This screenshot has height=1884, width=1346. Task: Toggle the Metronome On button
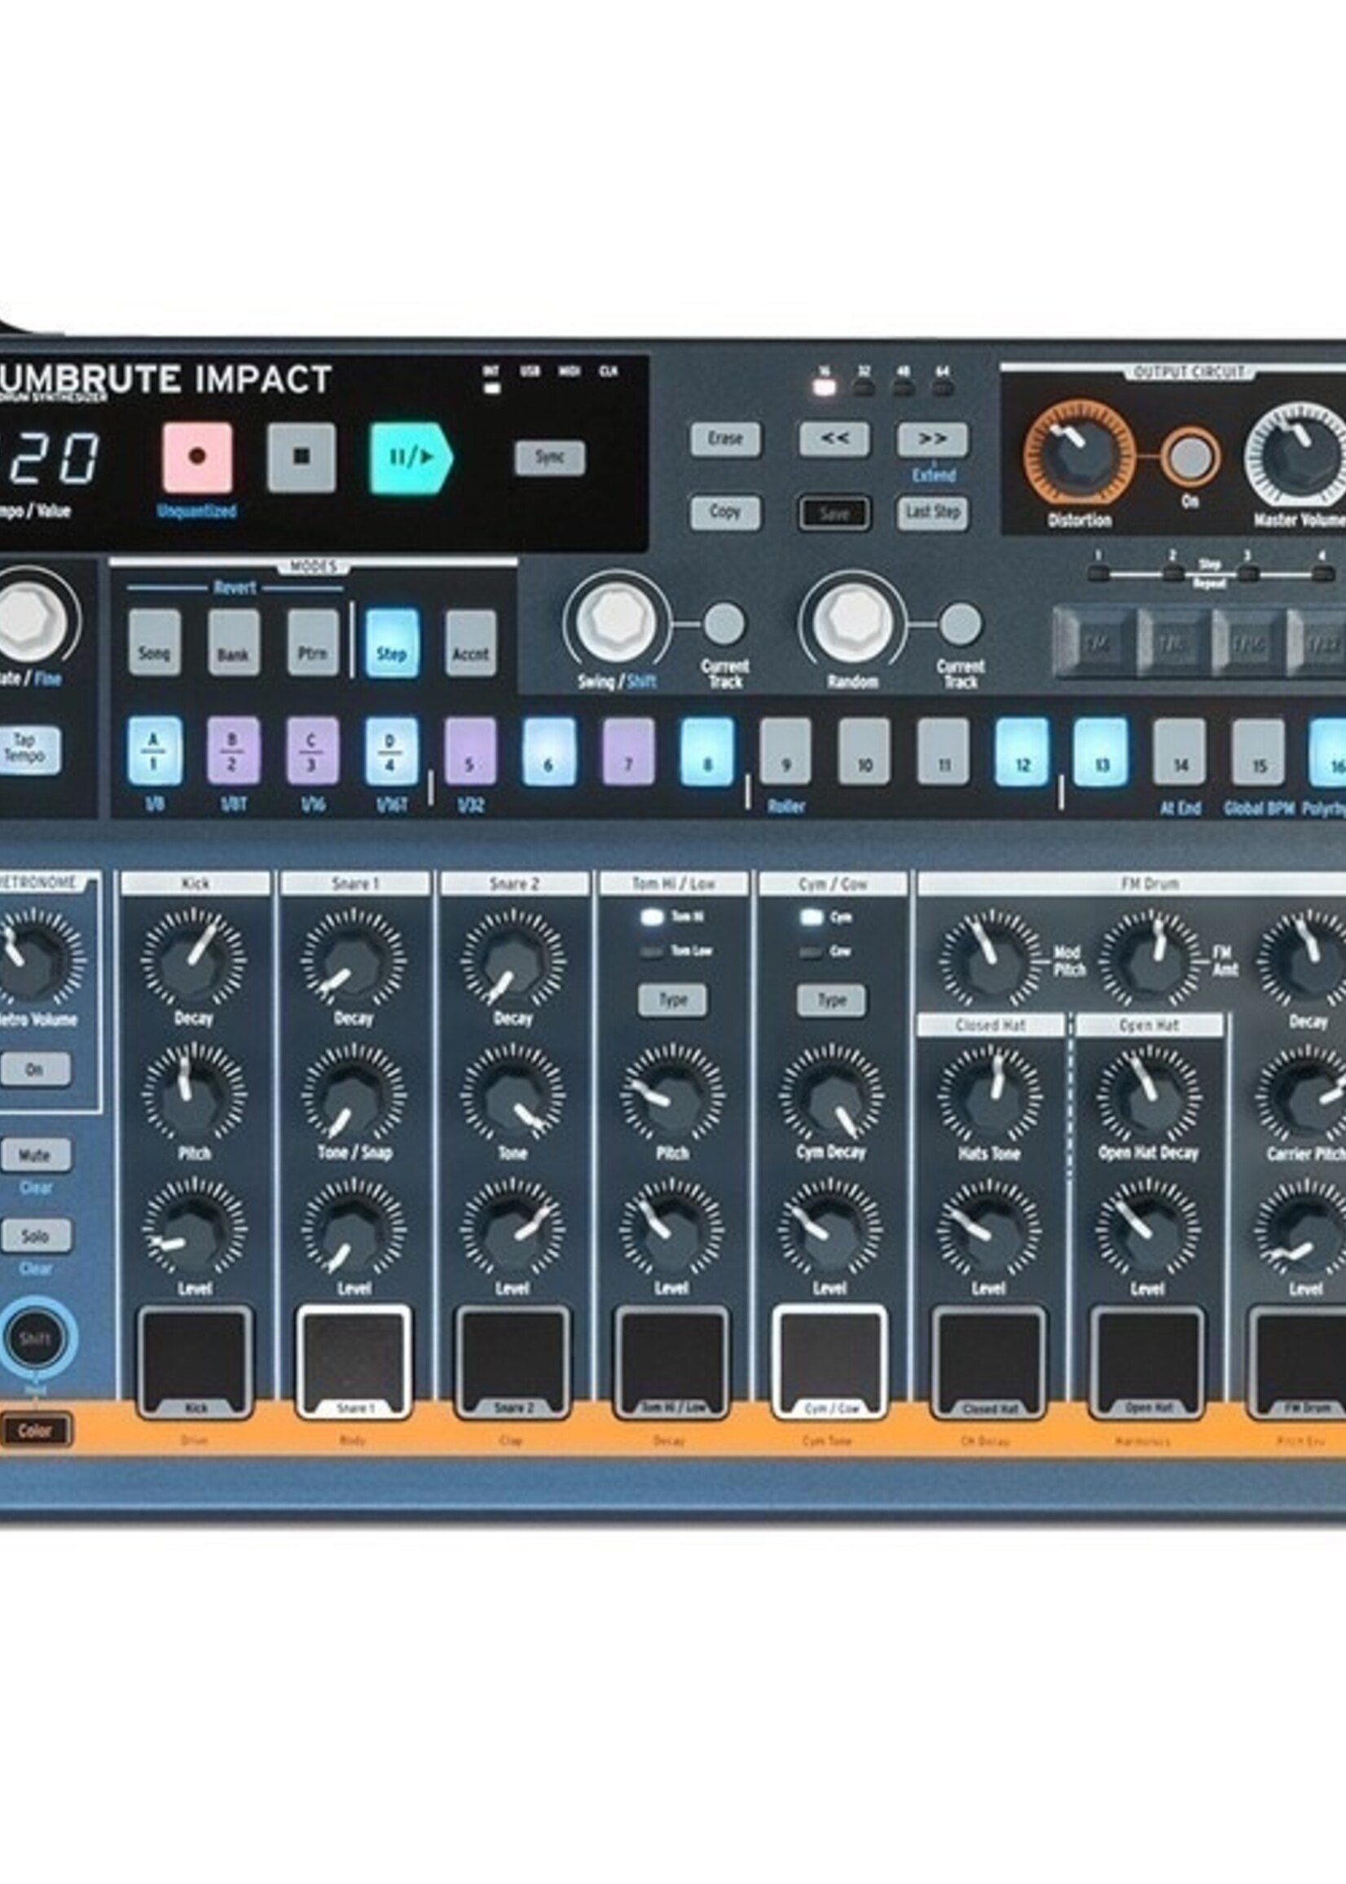pos(35,1069)
